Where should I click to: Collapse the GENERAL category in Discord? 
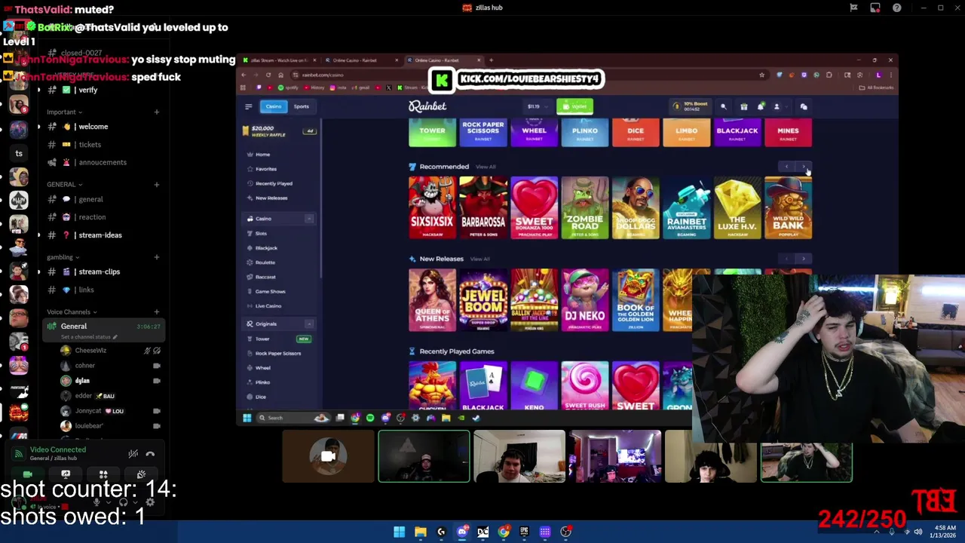[x=65, y=185]
